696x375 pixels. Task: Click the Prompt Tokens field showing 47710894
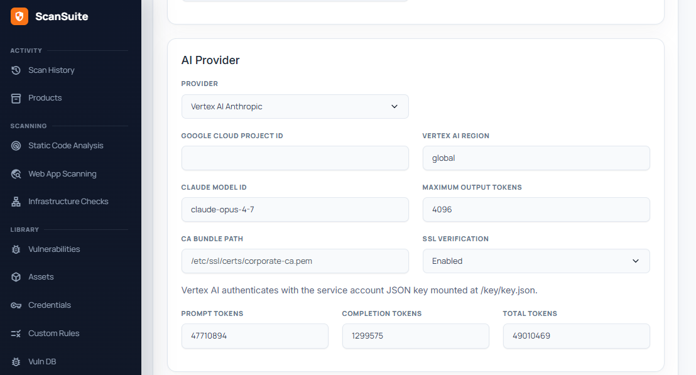[x=255, y=336]
